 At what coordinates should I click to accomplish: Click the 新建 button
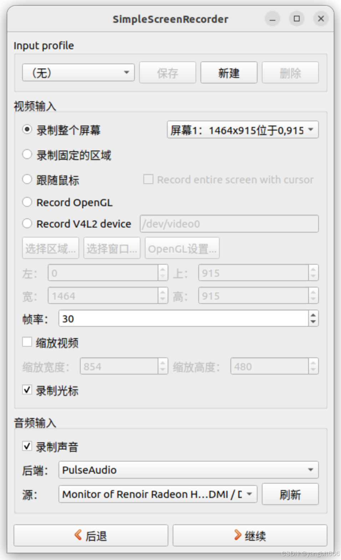click(x=229, y=72)
